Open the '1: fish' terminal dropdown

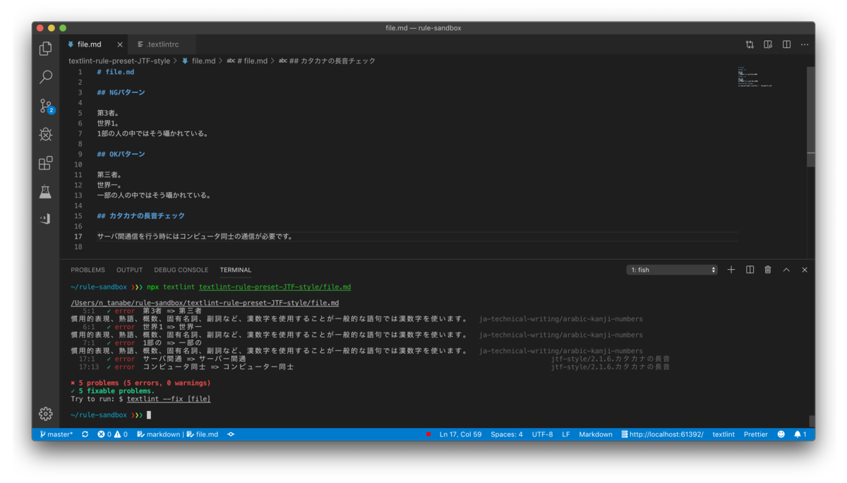click(x=672, y=270)
